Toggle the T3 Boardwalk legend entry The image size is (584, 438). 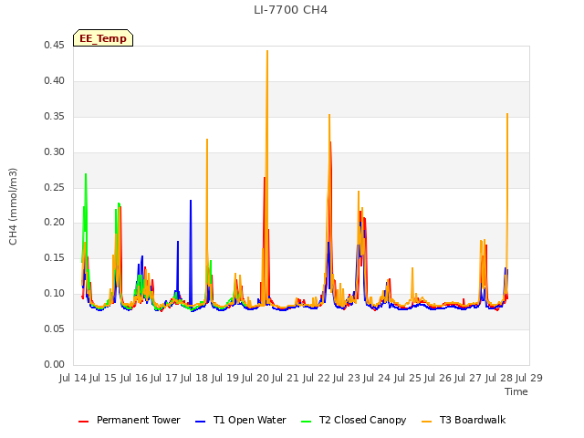pyautogui.click(x=464, y=420)
